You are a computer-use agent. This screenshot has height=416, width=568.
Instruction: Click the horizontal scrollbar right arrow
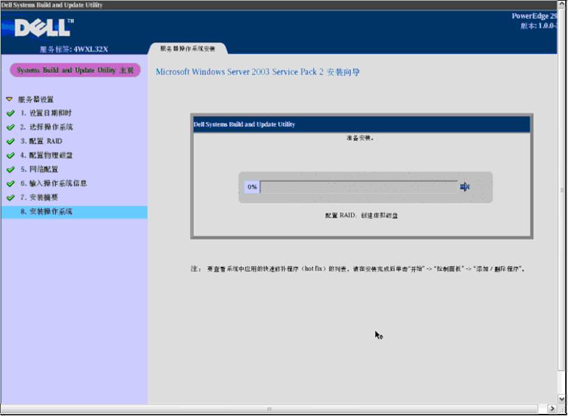pyautogui.click(x=552, y=408)
